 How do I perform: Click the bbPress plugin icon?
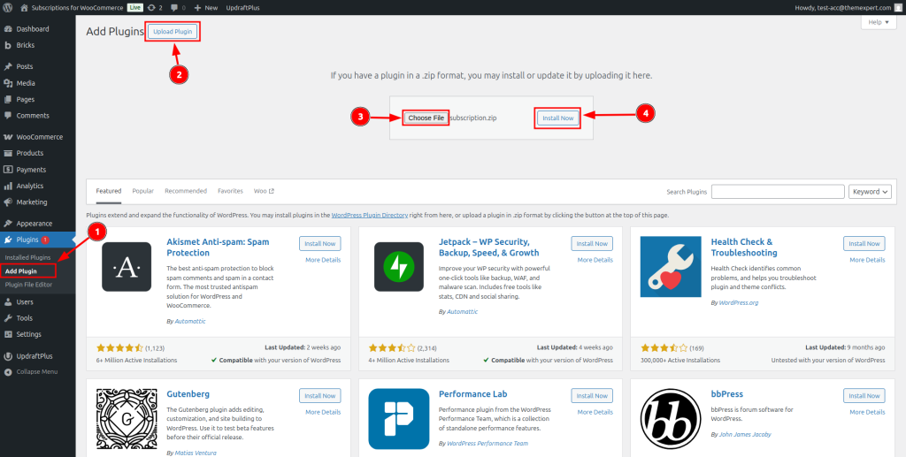tap(671, 419)
